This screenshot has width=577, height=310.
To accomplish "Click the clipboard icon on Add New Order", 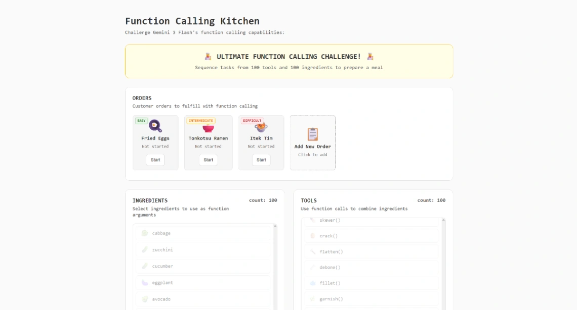I will tap(312, 133).
